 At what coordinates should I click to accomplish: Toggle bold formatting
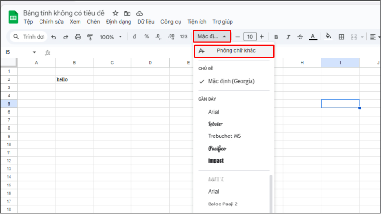(276, 37)
